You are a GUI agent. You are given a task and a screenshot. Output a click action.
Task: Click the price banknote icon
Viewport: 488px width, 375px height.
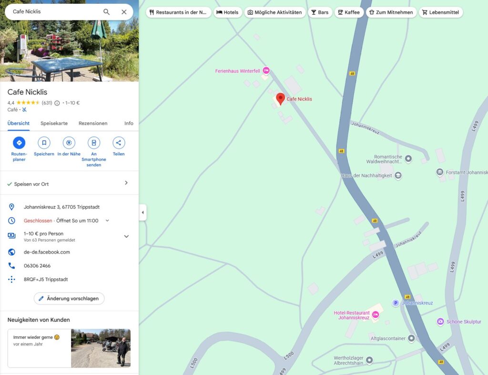(11, 235)
